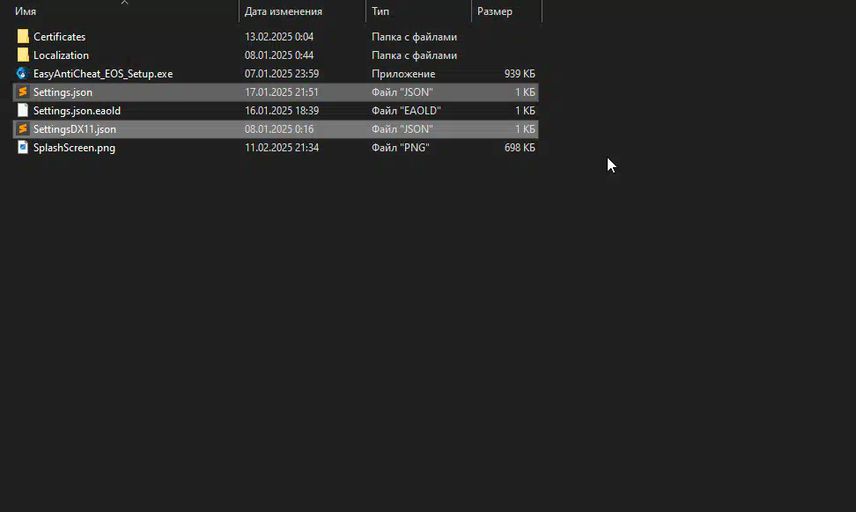856x512 pixels.
Task: Select the SplashScreen.png file name
Action: pyautogui.click(x=74, y=148)
